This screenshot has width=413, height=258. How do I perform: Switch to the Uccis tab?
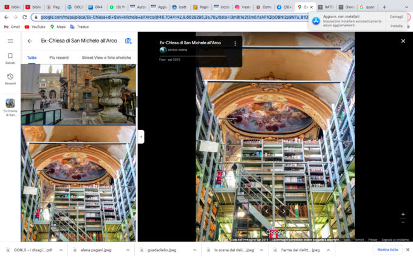pyautogui.click(x=222, y=7)
